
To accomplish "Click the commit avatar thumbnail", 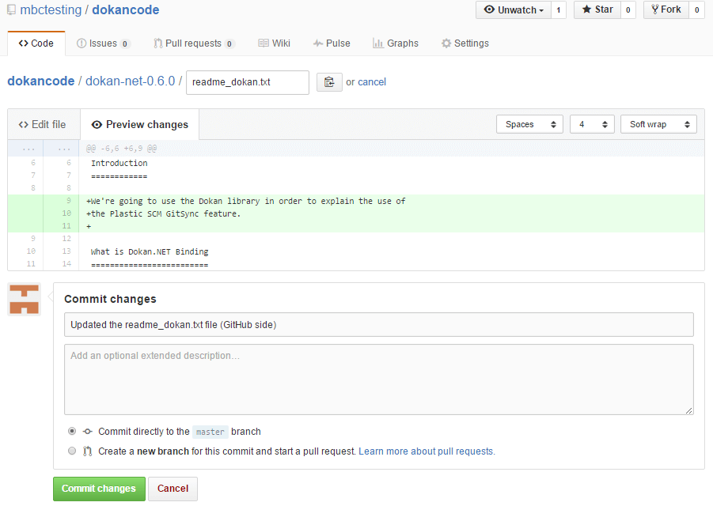I will (23, 300).
